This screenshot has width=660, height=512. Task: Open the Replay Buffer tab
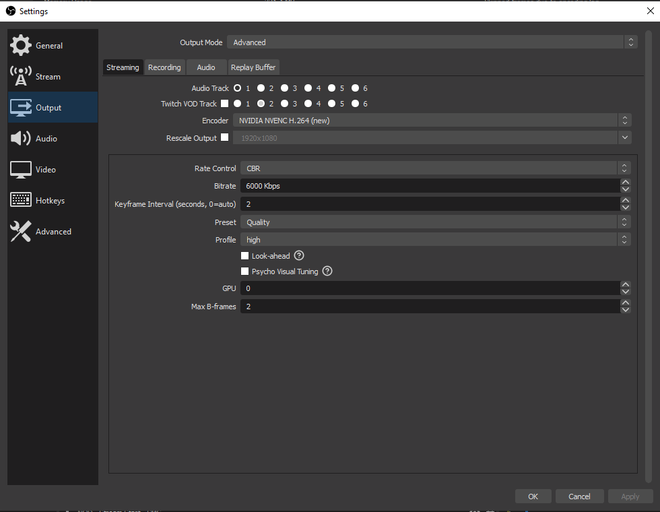pyautogui.click(x=253, y=67)
